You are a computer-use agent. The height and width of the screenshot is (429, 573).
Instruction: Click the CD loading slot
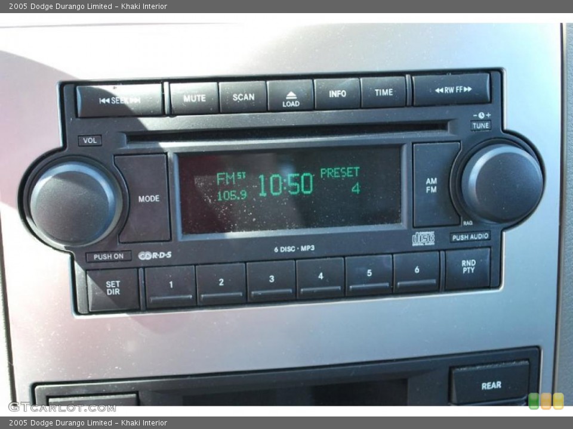point(287,133)
